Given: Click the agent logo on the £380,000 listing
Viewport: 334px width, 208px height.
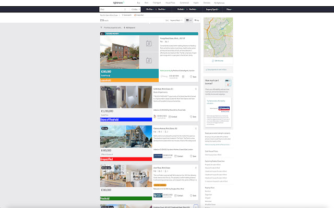Looking at the screenshot, I should [x=158, y=196].
